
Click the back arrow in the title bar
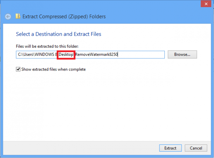(8, 16)
